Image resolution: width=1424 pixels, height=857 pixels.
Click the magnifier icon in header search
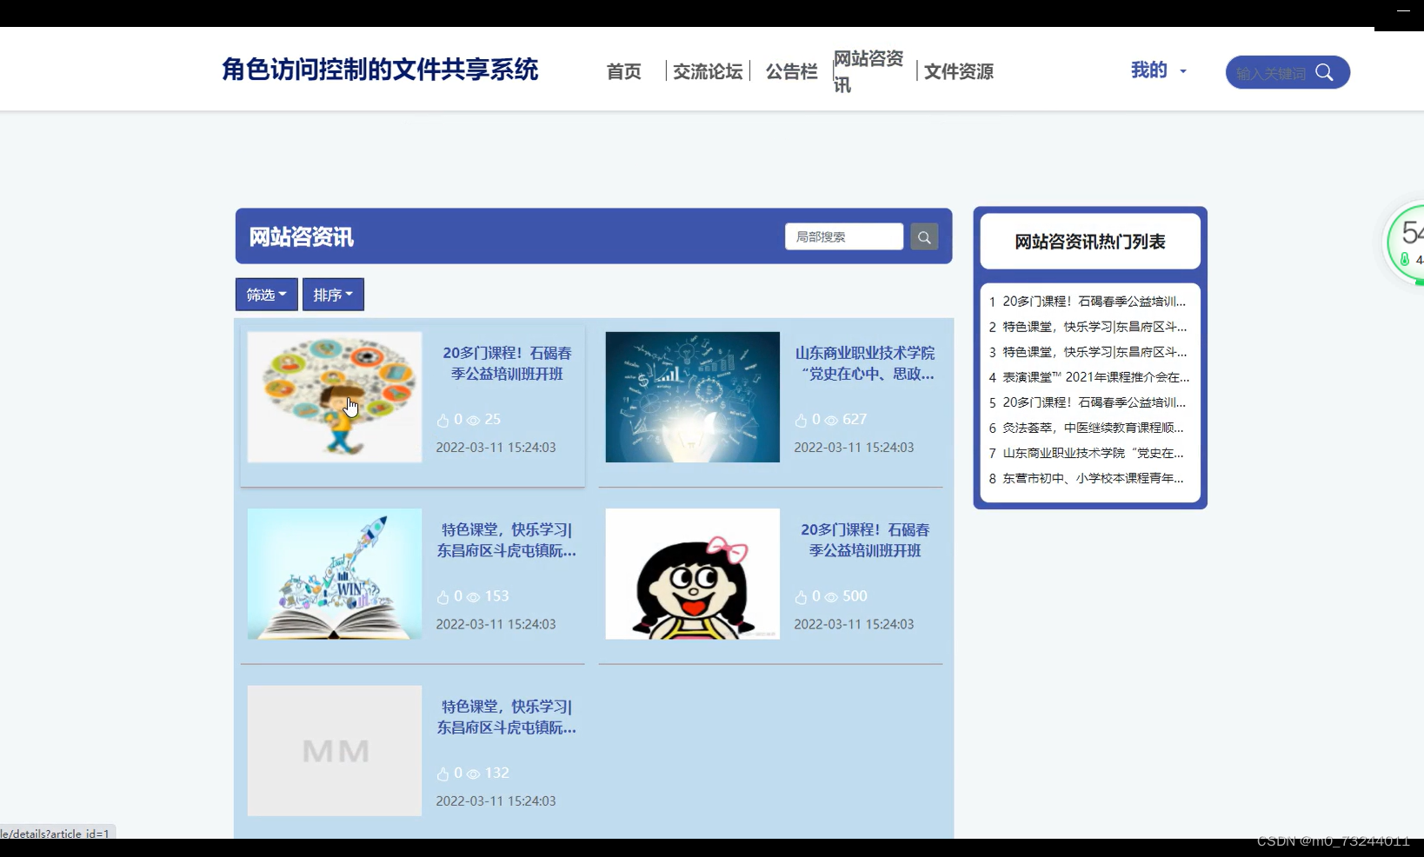coord(1324,72)
